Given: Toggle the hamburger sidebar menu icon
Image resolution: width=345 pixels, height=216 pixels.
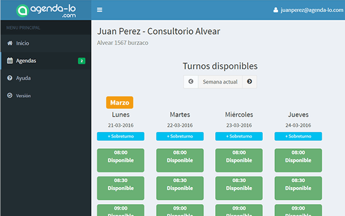Looking at the screenshot, I should (x=99, y=10).
